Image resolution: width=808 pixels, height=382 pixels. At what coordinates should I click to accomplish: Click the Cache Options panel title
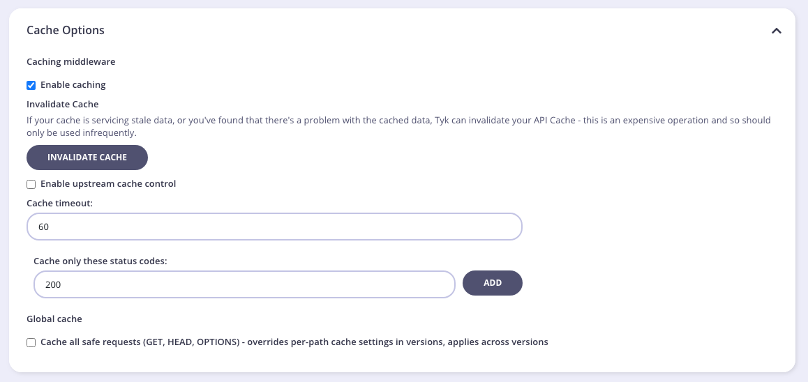coord(66,31)
